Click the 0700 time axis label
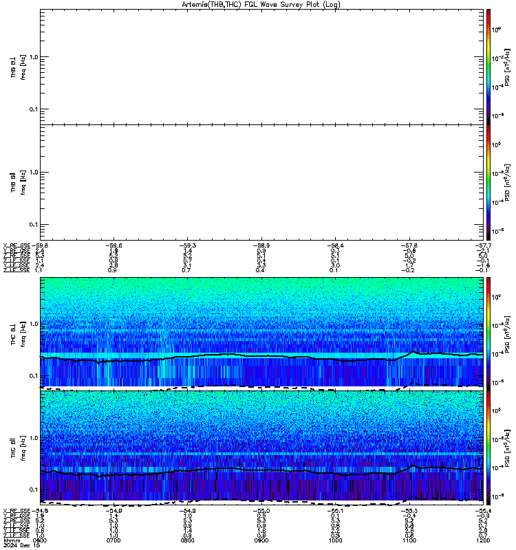 point(114,540)
